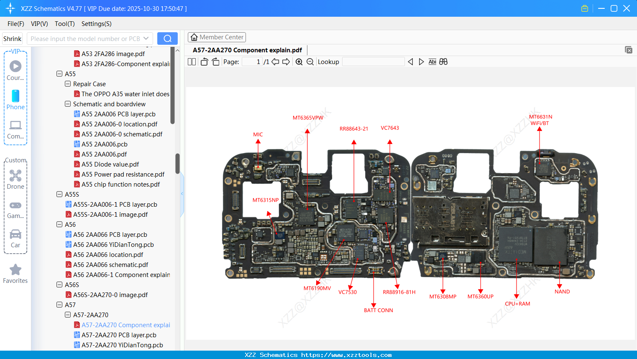Toggle the two-page layout view icon
637x359 pixels.
pos(192,62)
